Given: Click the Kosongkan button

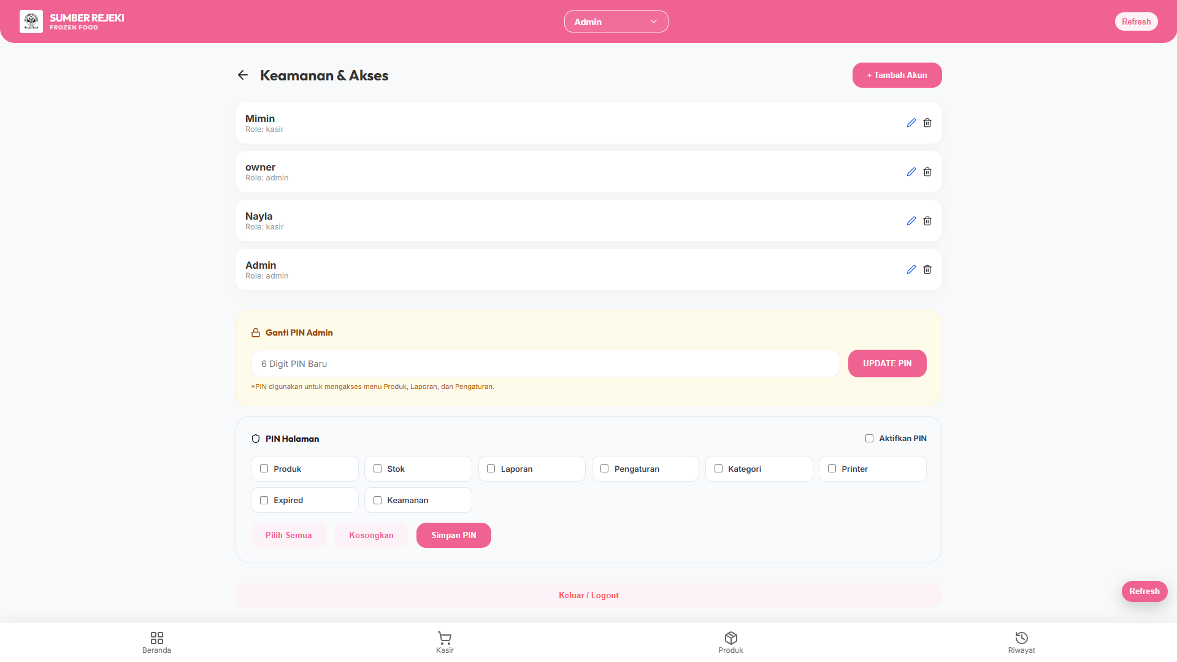Looking at the screenshot, I should tap(371, 535).
